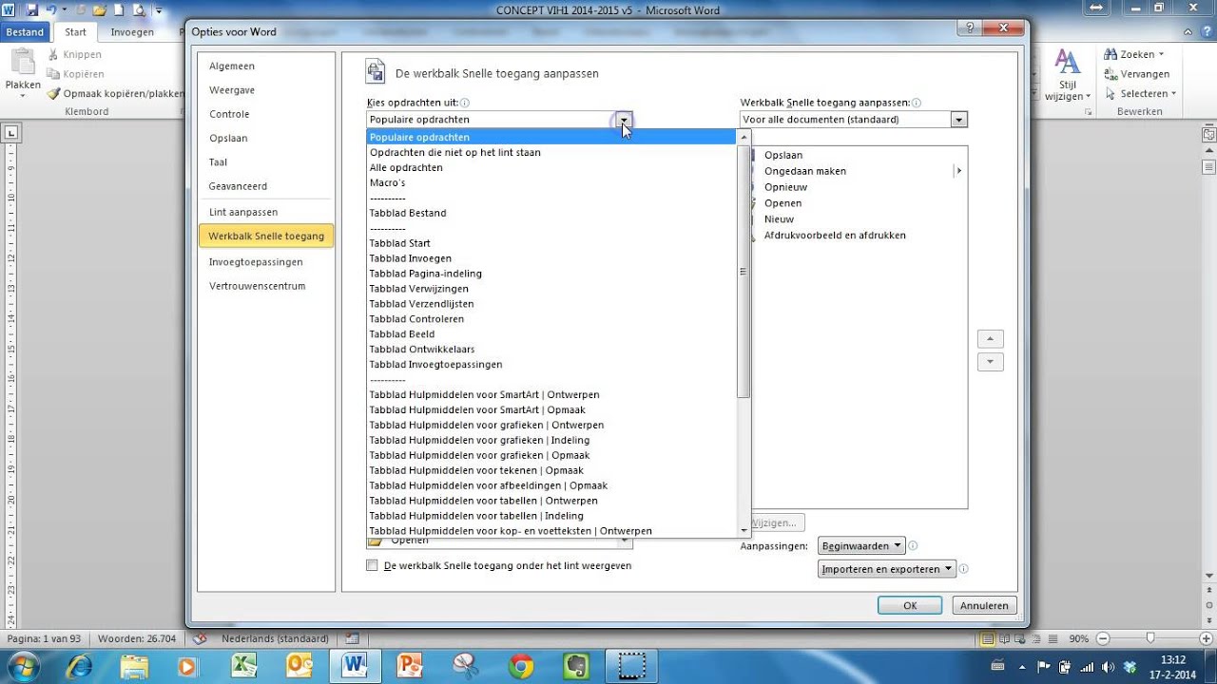Close the Kies opdrachten uit dropdown arrow
The width and height of the screenshot is (1217, 684).
point(624,120)
